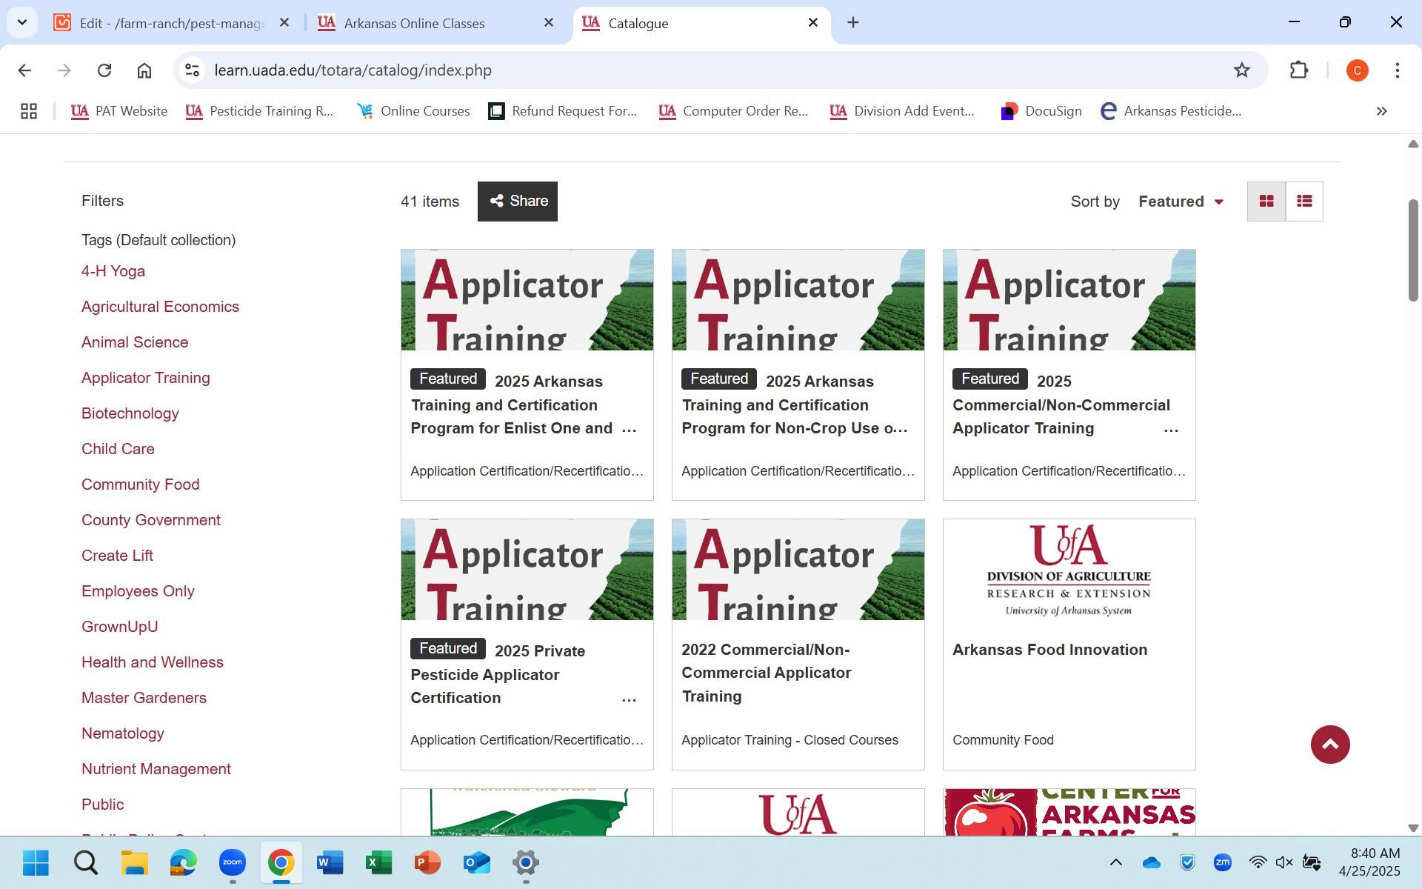Open Outlook from the taskbar
1422x889 pixels.
tap(476, 863)
